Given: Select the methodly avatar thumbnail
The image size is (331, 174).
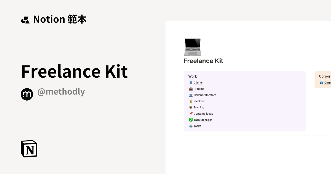Looking at the screenshot, I should (27, 94).
